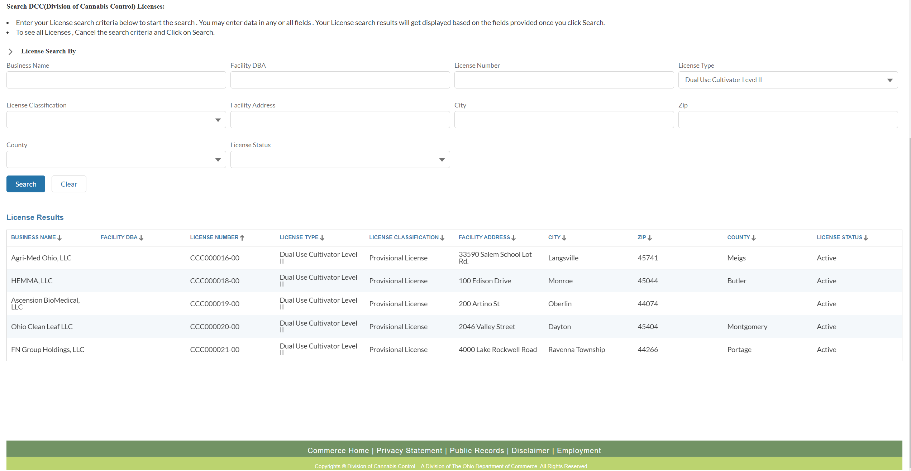Sort by Zip column arrow
Image resolution: width=911 pixels, height=471 pixels.
(x=650, y=238)
